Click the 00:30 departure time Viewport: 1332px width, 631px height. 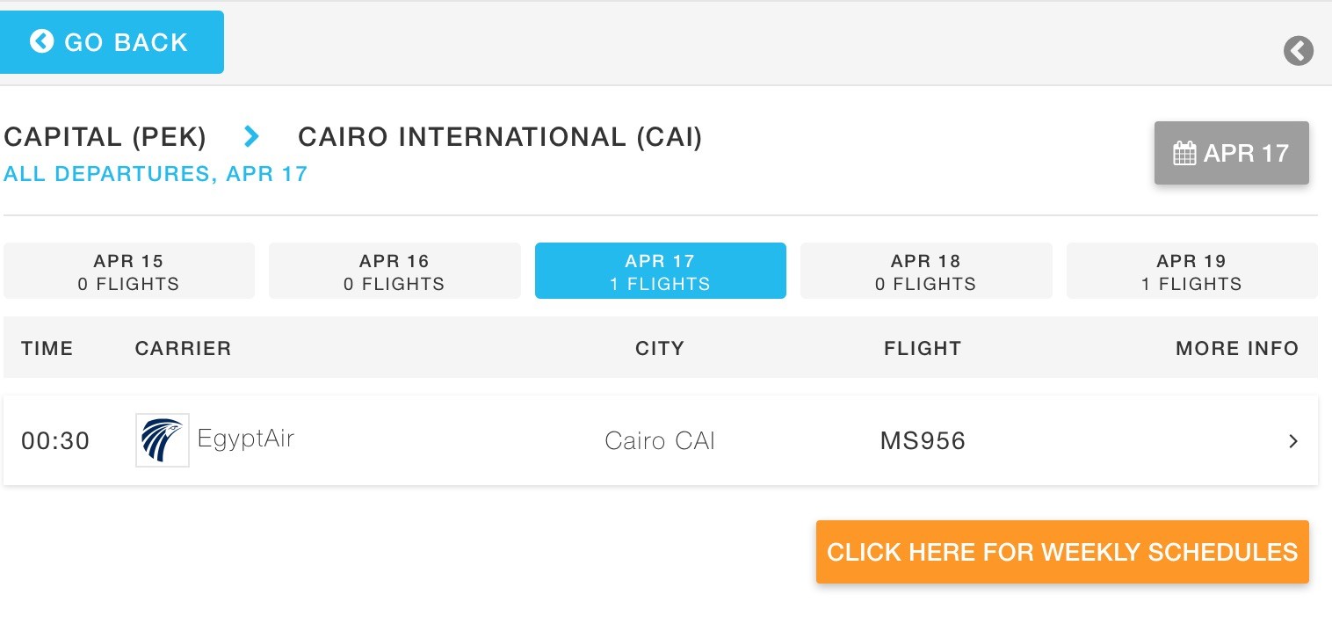(x=55, y=440)
